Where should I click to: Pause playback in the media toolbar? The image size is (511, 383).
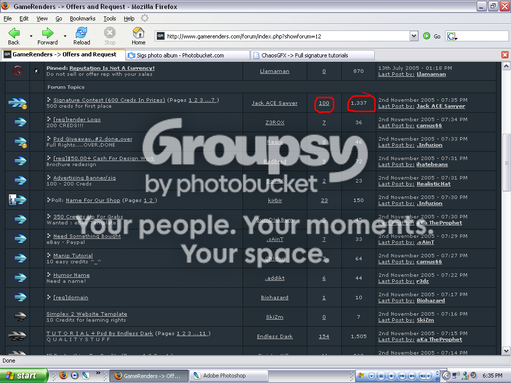coord(382,376)
